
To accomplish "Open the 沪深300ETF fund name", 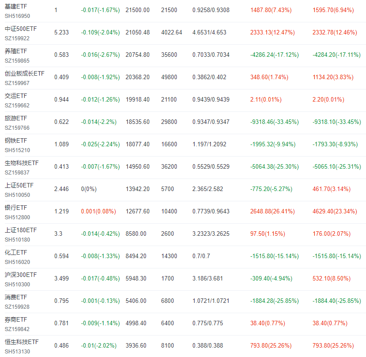I will click(x=21, y=275).
